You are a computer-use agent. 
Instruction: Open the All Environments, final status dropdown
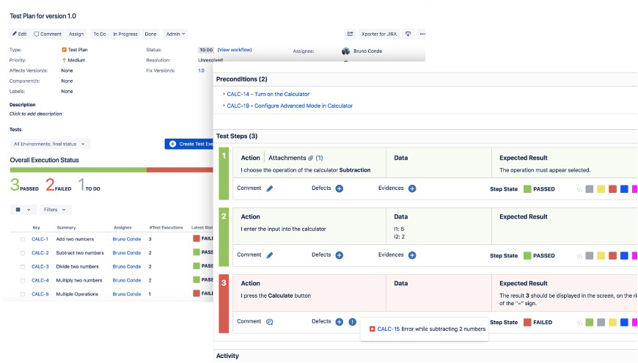50,144
